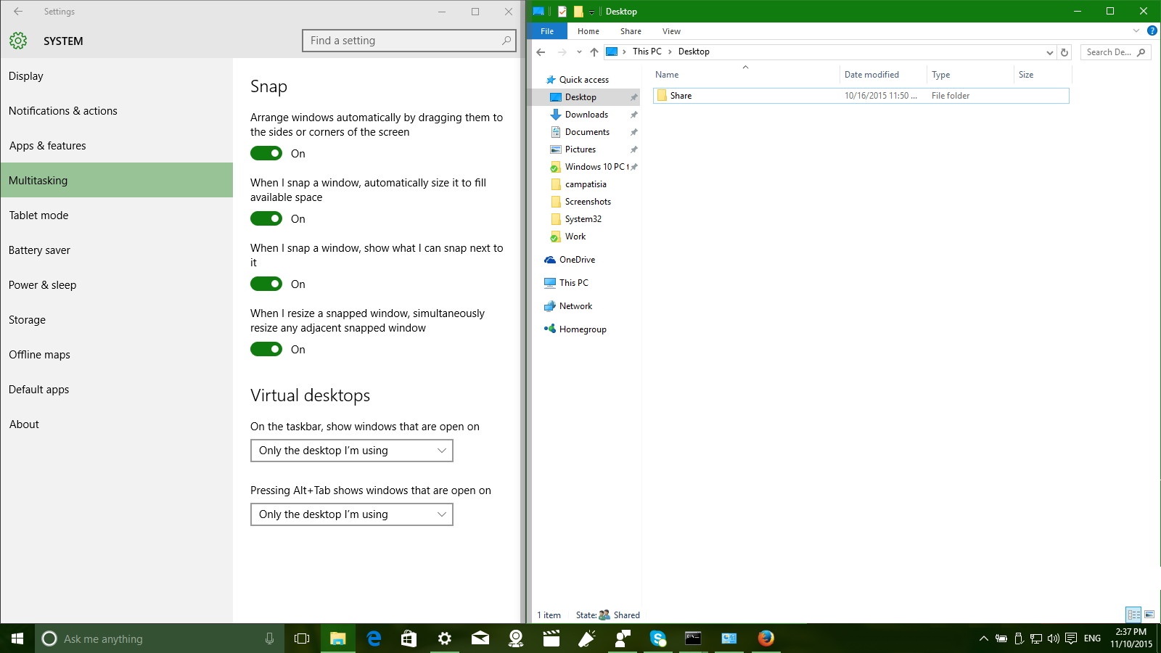Open the Store from taskbar
Image resolution: width=1161 pixels, height=653 pixels.
click(x=409, y=638)
